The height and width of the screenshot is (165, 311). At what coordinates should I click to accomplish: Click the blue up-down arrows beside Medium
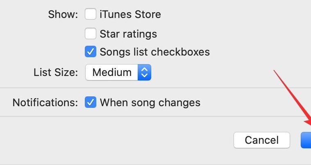coord(144,73)
